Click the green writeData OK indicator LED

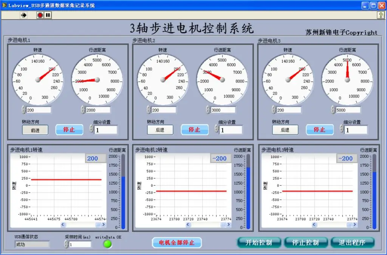[x=107, y=244]
